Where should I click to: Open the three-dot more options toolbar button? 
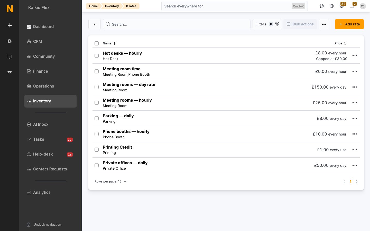pyautogui.click(x=324, y=24)
